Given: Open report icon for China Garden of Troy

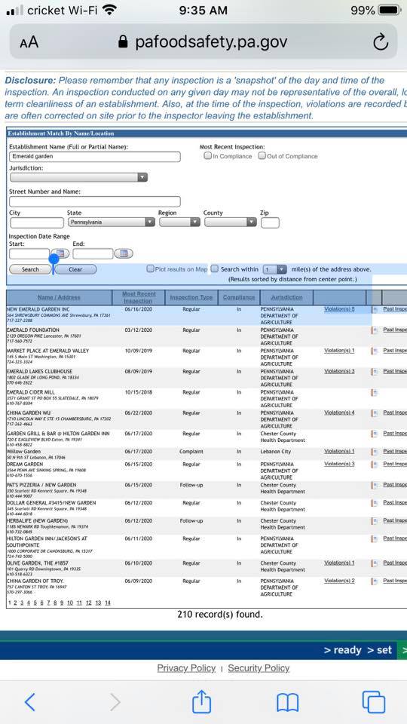Looking at the screenshot, I should (x=375, y=581).
